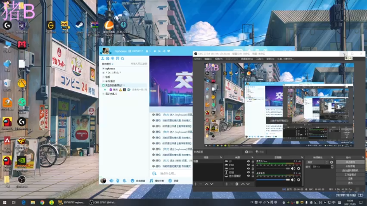Screen dimensions: 367x206
Task: Open the YY audio mixer sliders icon
Action: 124,181
